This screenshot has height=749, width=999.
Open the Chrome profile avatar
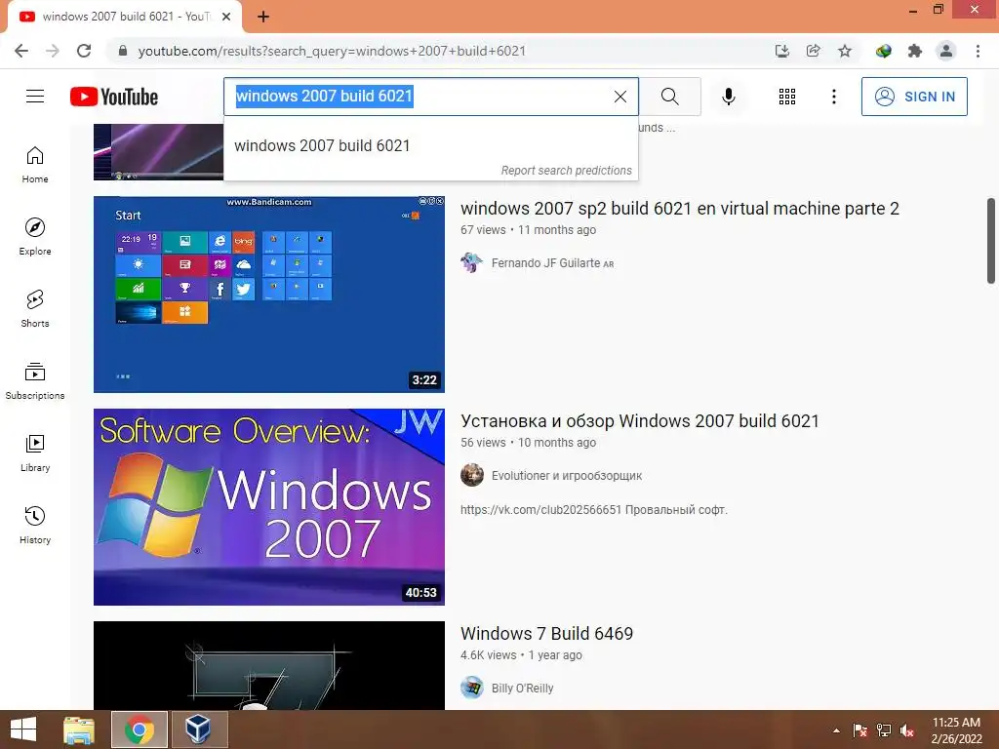(946, 51)
